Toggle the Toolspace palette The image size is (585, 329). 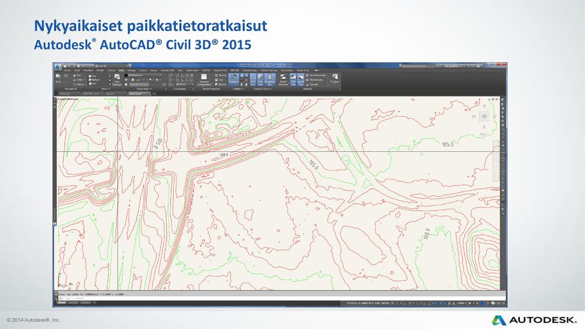[233, 79]
